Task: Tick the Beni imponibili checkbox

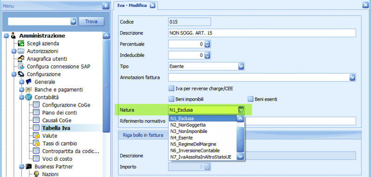Action: [171, 99]
